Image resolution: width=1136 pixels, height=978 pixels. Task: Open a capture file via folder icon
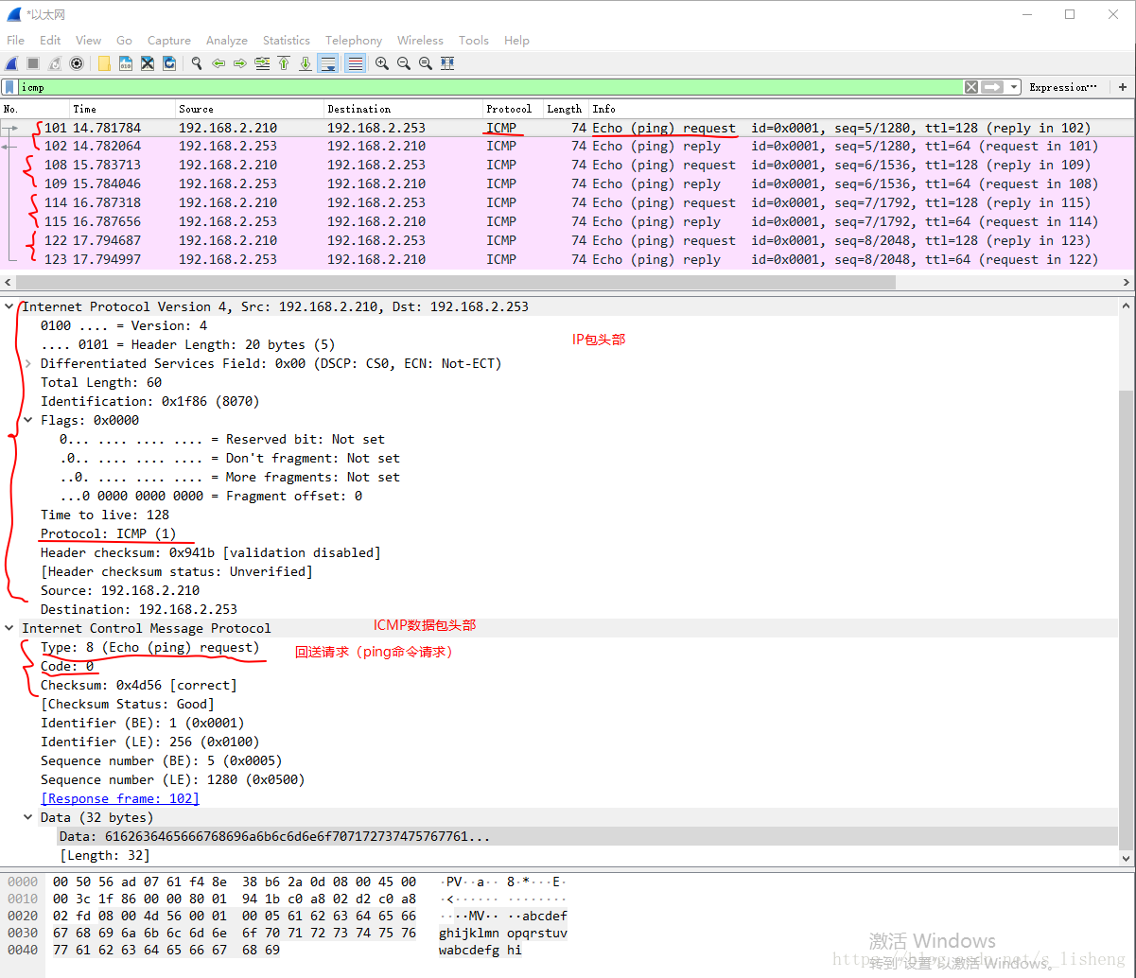104,63
